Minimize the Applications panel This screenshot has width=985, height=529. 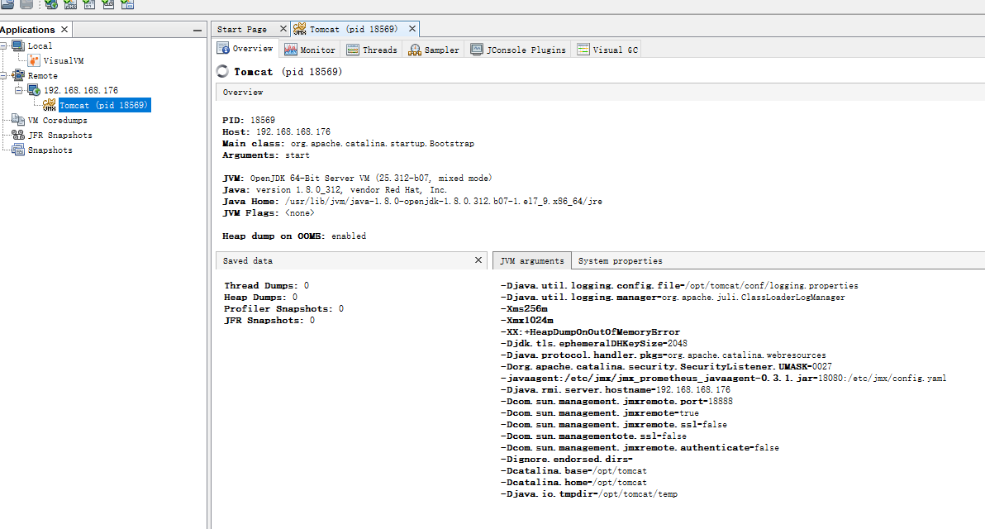click(197, 30)
